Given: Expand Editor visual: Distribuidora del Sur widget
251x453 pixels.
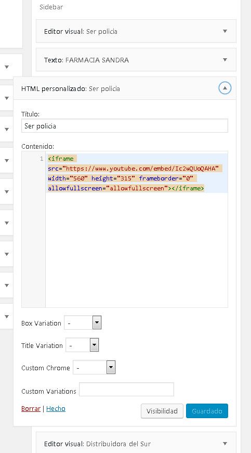Looking at the screenshot, I should (225, 444).
